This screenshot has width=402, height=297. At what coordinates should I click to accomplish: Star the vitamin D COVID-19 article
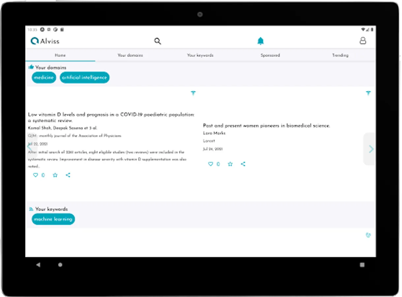[55, 175]
